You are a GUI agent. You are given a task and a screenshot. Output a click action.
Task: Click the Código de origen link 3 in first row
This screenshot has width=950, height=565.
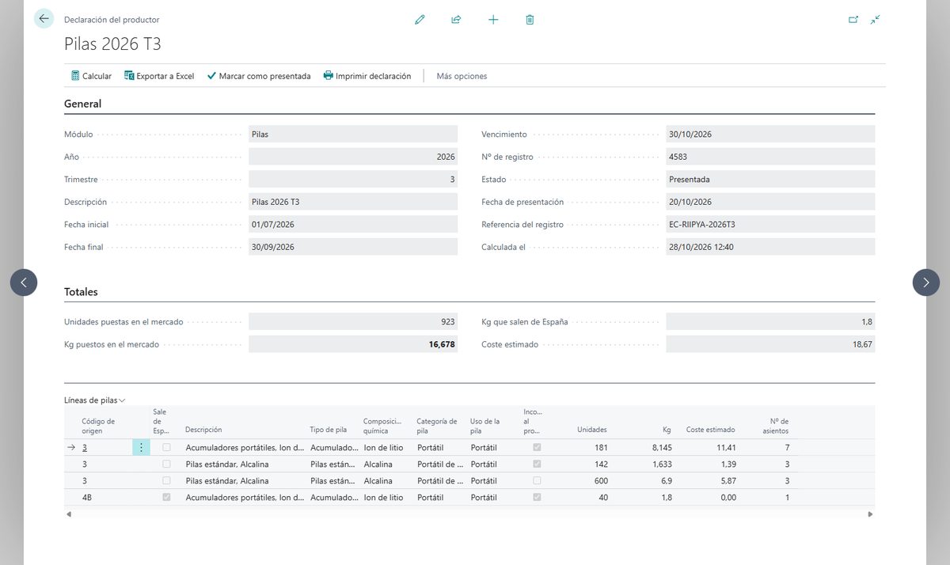point(85,448)
